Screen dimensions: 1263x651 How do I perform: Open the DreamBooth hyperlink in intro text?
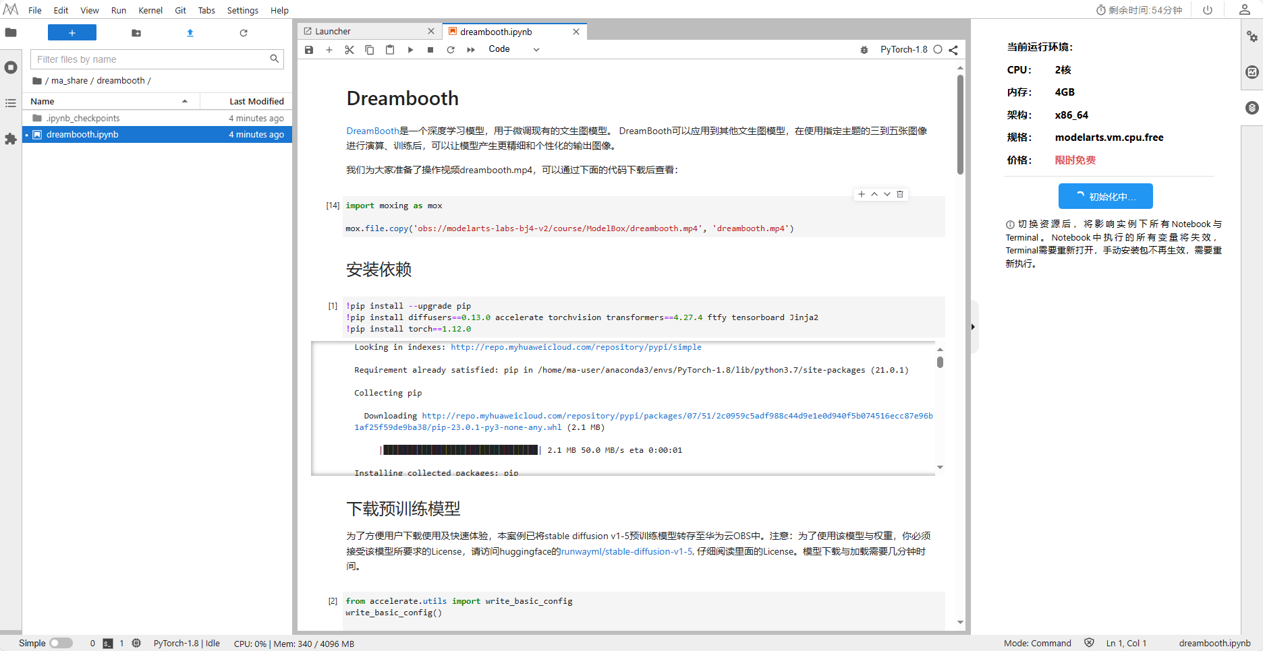[x=373, y=131]
